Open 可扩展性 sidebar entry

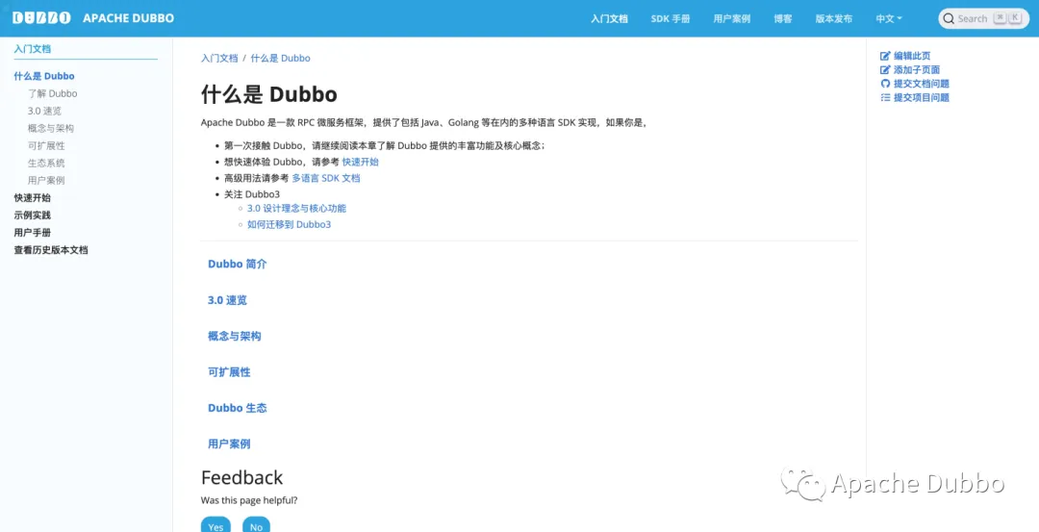click(46, 146)
